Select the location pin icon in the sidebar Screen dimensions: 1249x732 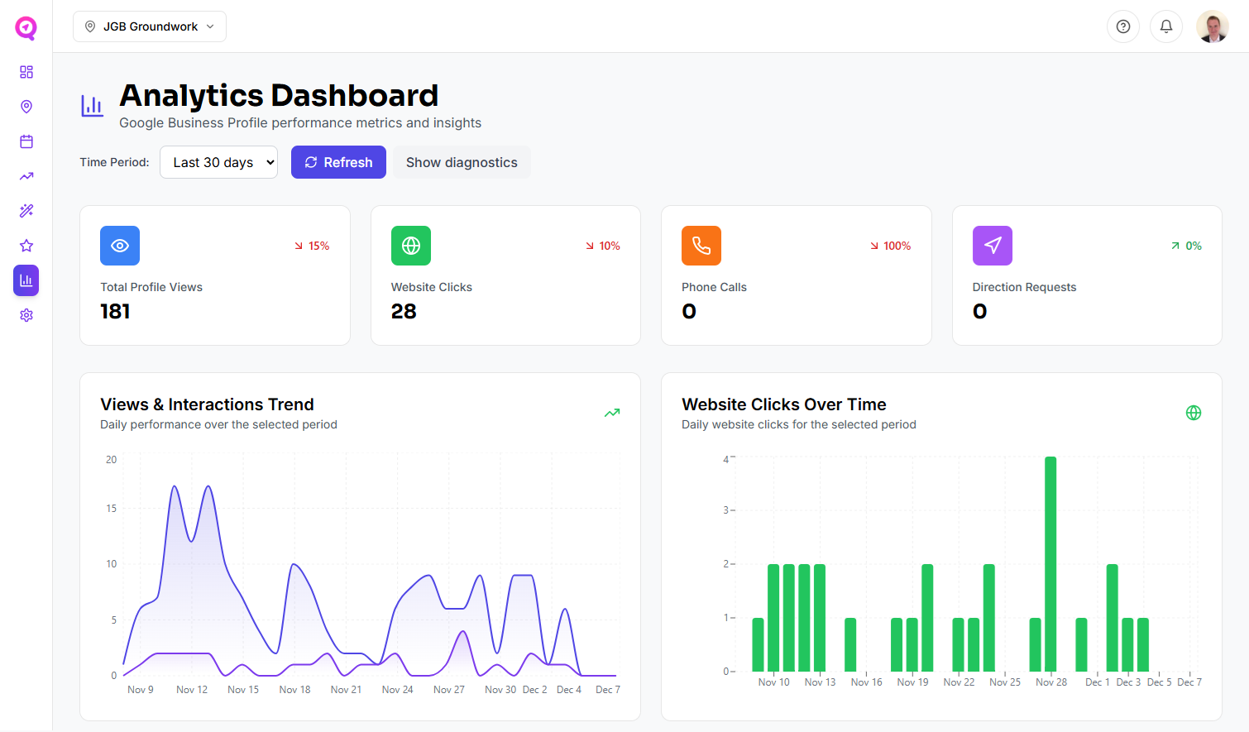click(x=26, y=107)
